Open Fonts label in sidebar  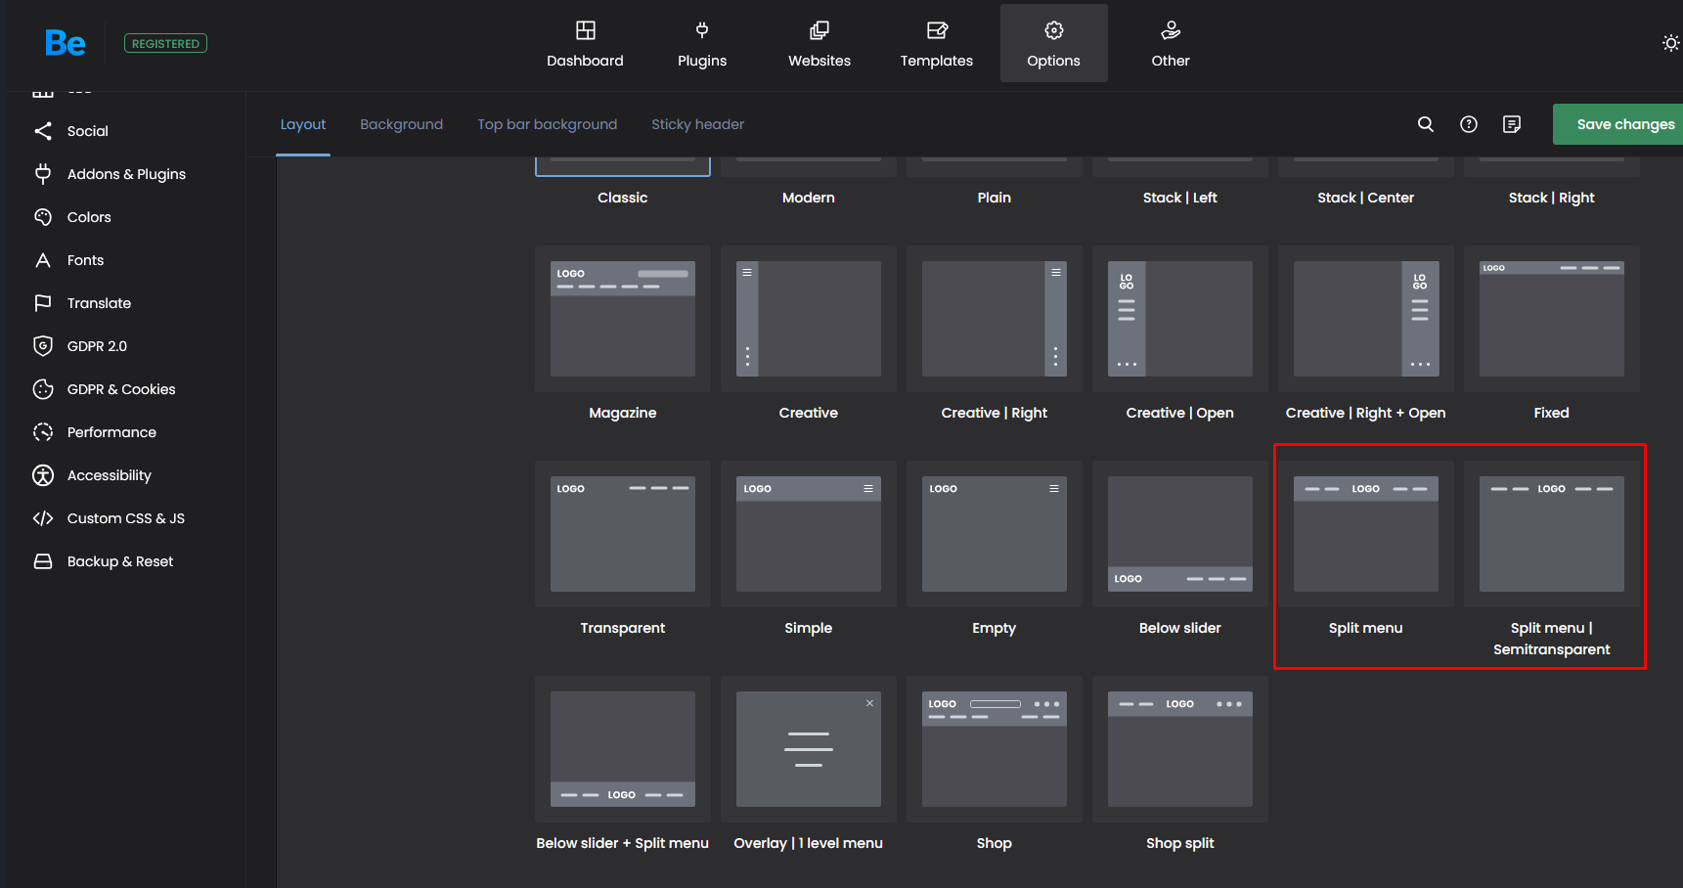85,260
